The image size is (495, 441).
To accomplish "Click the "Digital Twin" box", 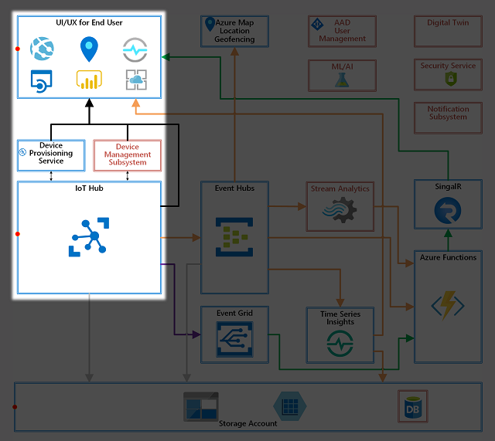I will [448, 31].
